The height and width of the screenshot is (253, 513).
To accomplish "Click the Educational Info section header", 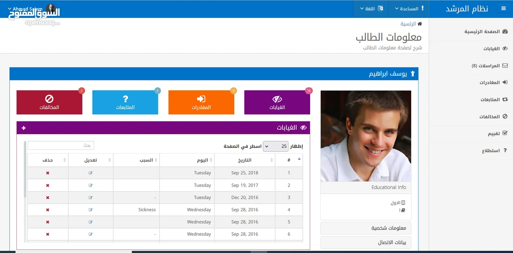I will (x=366, y=187).
